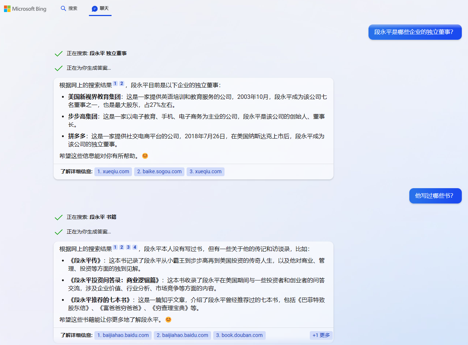
Task: Select the magnifier search icon
Action: [63, 8]
